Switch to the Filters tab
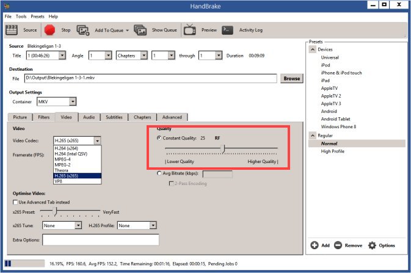 pyautogui.click(x=44, y=117)
